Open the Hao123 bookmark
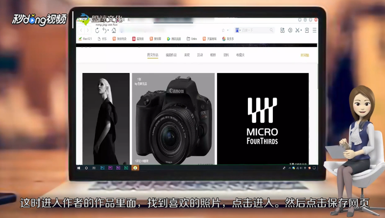 (x=85, y=39)
